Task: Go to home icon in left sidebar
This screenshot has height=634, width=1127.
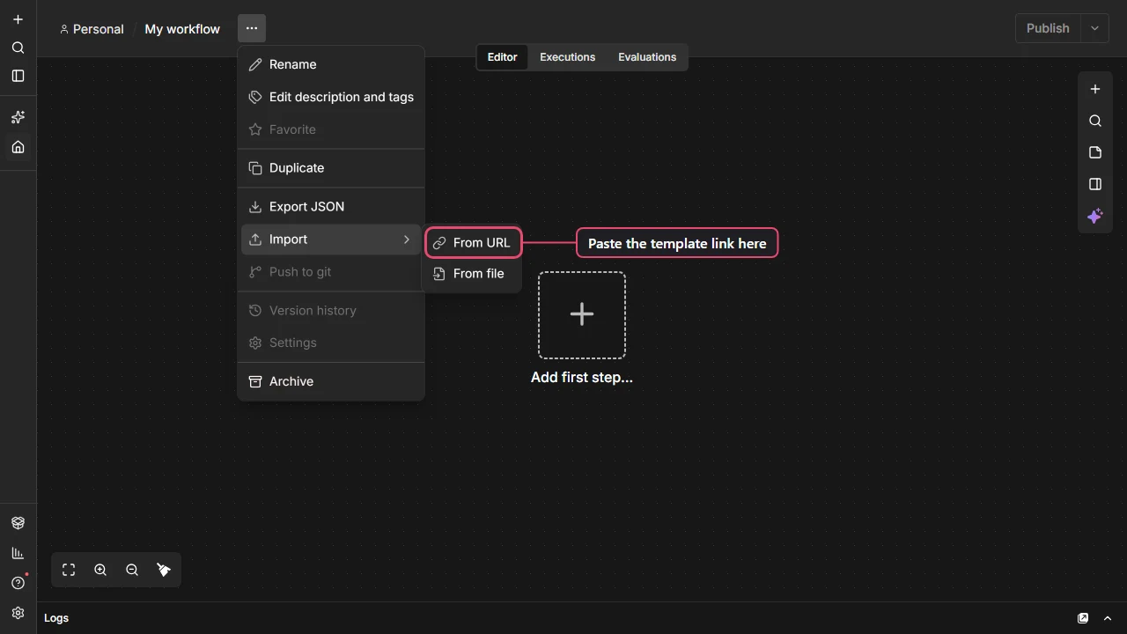Action: point(18,147)
